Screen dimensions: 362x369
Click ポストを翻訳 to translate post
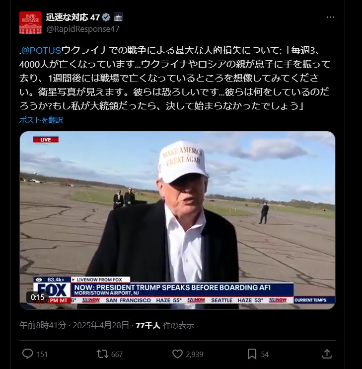(x=41, y=120)
